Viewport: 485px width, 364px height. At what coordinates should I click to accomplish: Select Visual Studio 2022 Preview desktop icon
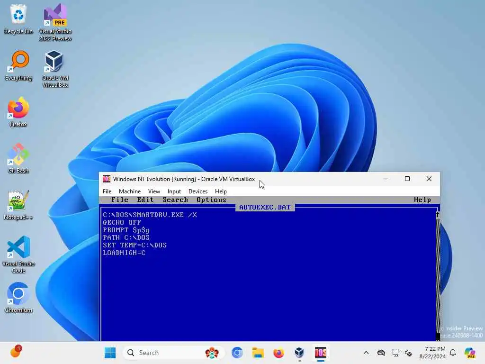tap(55, 22)
